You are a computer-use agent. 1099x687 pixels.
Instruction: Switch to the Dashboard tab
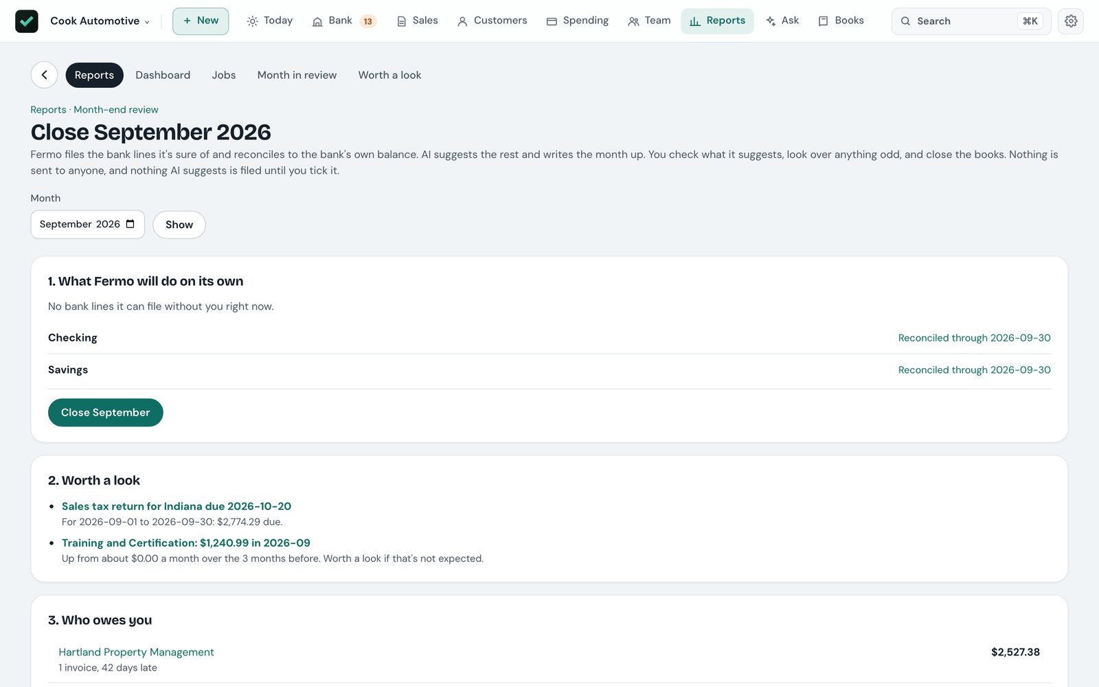pos(163,75)
